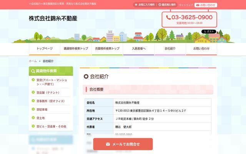Open 賃貸(アパート・マンション・一戸建て) sidebar link
The image size is (246, 154).
click(52, 82)
